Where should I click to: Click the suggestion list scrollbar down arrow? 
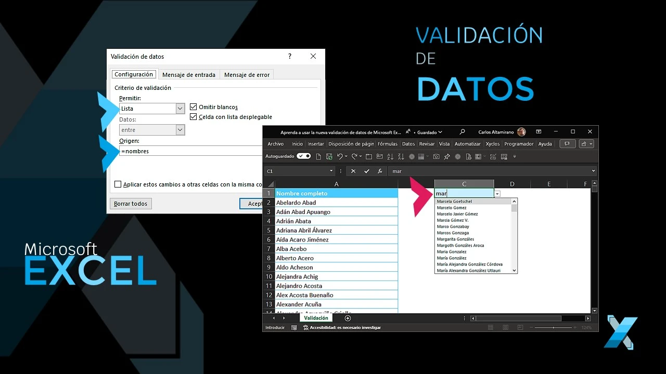coord(514,271)
